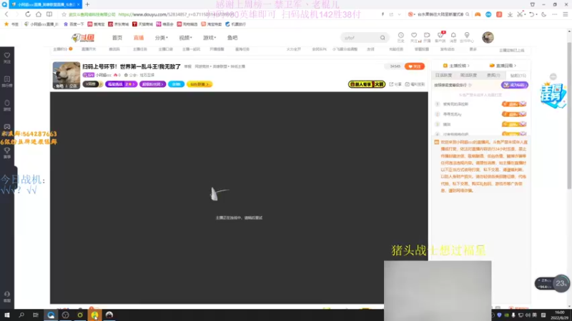Click the yellow pill badge under title
The image size is (572, 321).
click(199, 84)
